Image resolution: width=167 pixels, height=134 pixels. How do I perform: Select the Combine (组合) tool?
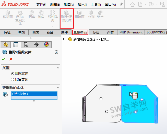point(100,15)
